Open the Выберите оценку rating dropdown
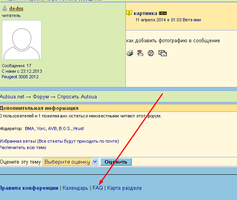Screen dimensions: 237x200 pos(71,162)
